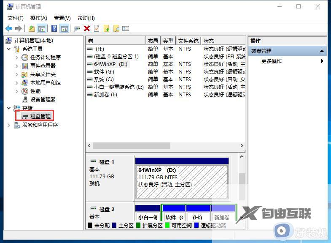This screenshot has height=243, width=331.
Task: Open the 帮助(H) menu
Action: coord(86,18)
